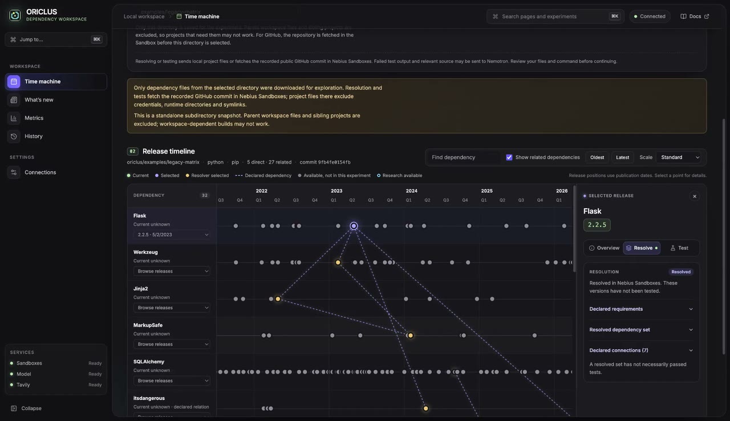Screen dimensions: 730x421
Task: Click the 82 score badge near Release timeline
Action: (132, 152)
